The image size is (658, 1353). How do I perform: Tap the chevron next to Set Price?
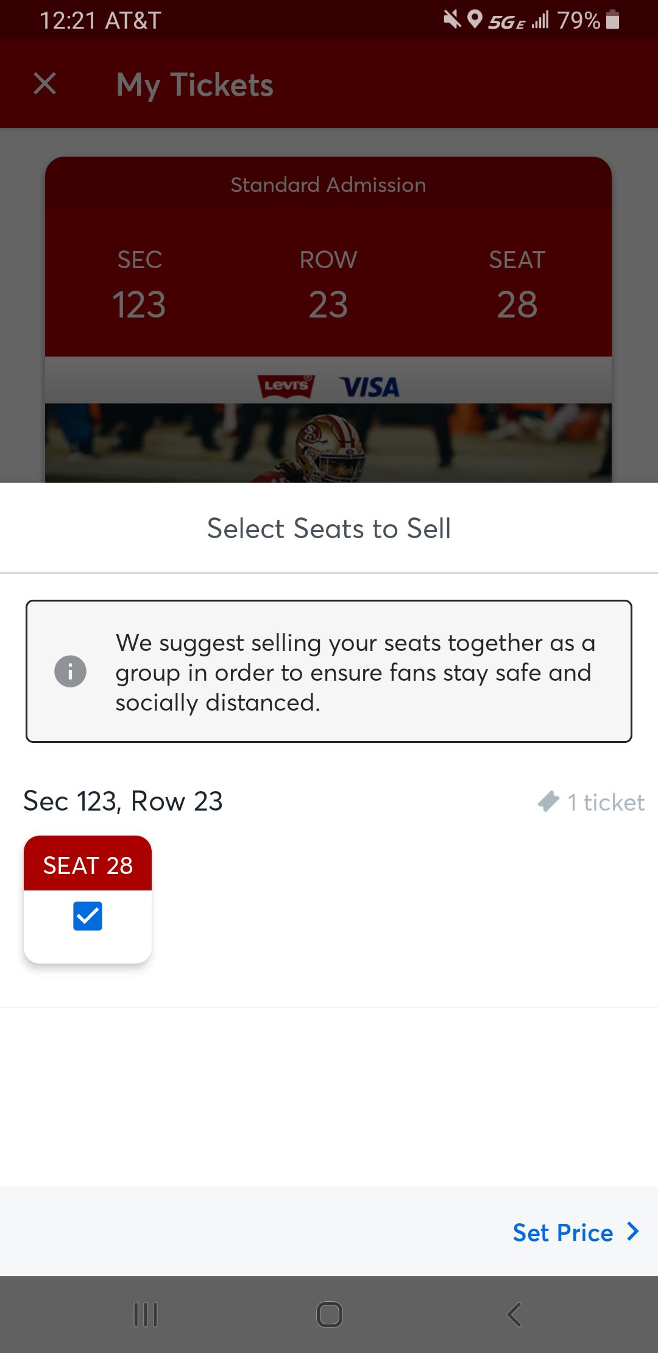(x=634, y=1232)
